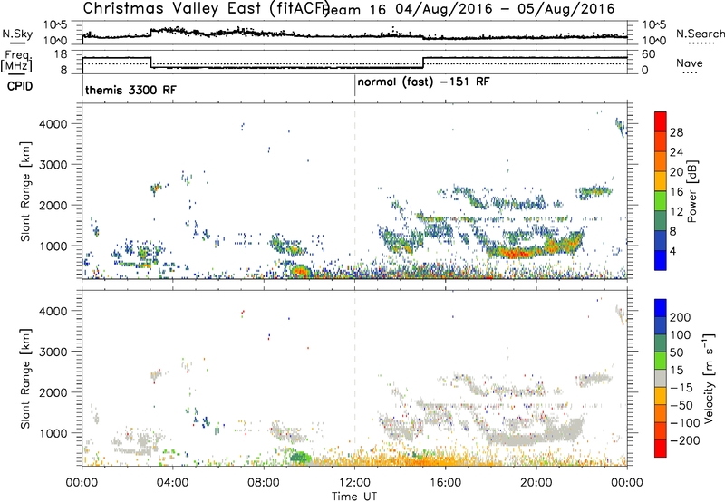Click the 'N.Sky' legend label
The width and height of the screenshot is (725, 502).
(17, 34)
